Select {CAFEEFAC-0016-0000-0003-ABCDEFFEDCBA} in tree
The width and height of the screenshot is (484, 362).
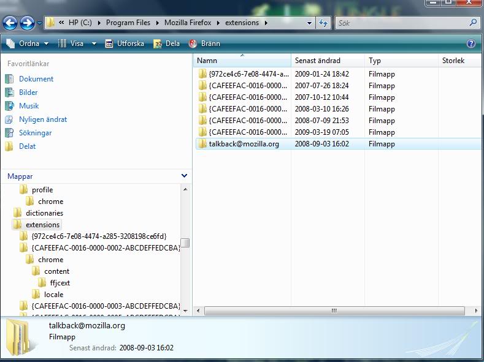(x=106, y=306)
